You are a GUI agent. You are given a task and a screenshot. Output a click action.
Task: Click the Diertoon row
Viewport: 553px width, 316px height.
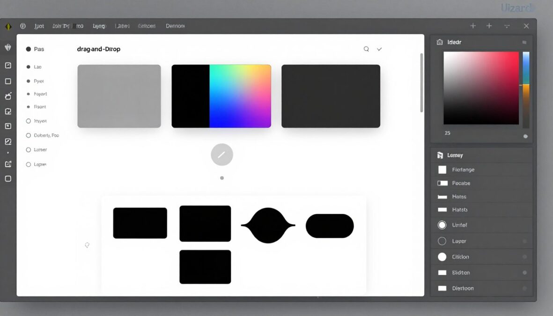click(x=482, y=288)
